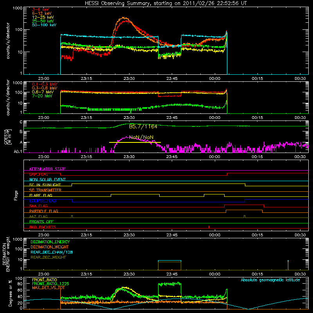Select the GAP_FLAG label
Image resolution: width=313 pixels, height=313 pixels.
coord(38,174)
